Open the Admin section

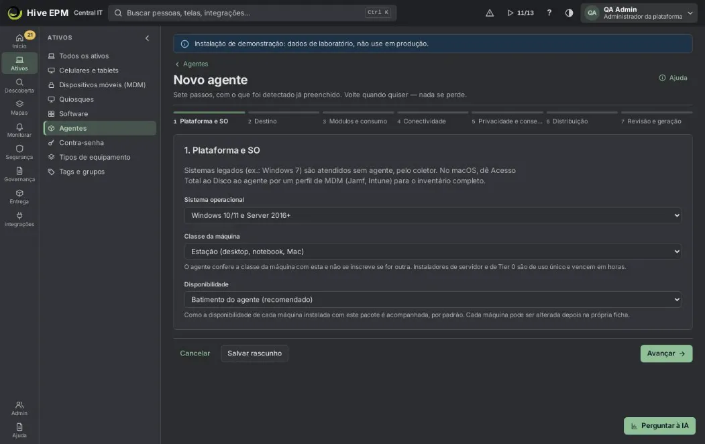coord(19,408)
